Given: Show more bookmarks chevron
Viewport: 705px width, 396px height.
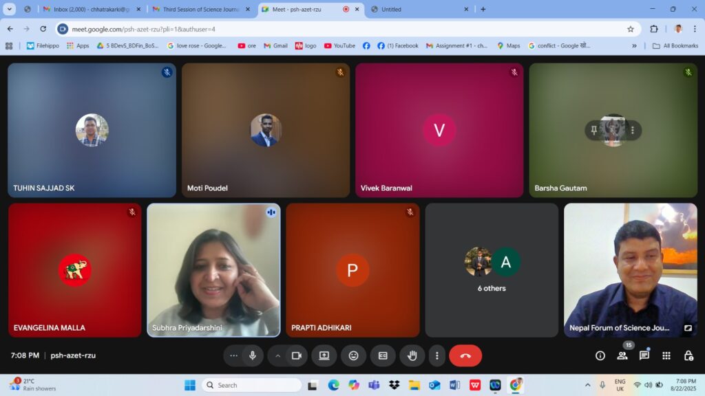Looking at the screenshot, I should click(x=634, y=46).
